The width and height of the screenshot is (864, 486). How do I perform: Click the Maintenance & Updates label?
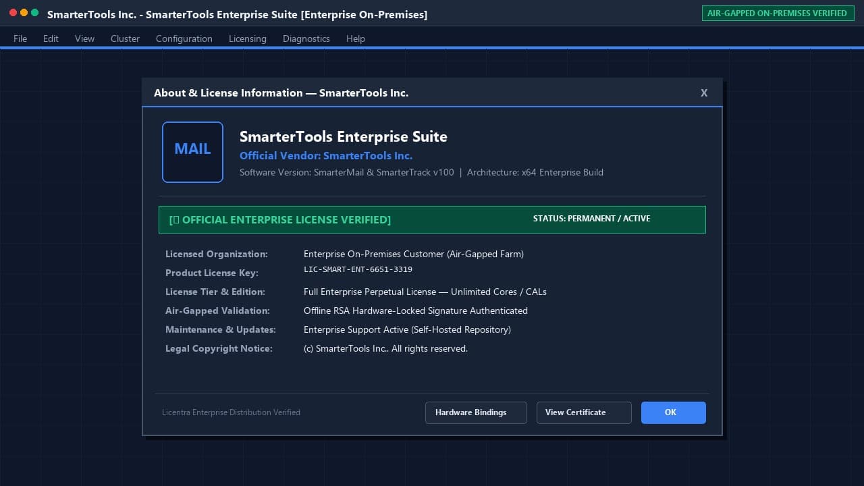[x=221, y=329]
